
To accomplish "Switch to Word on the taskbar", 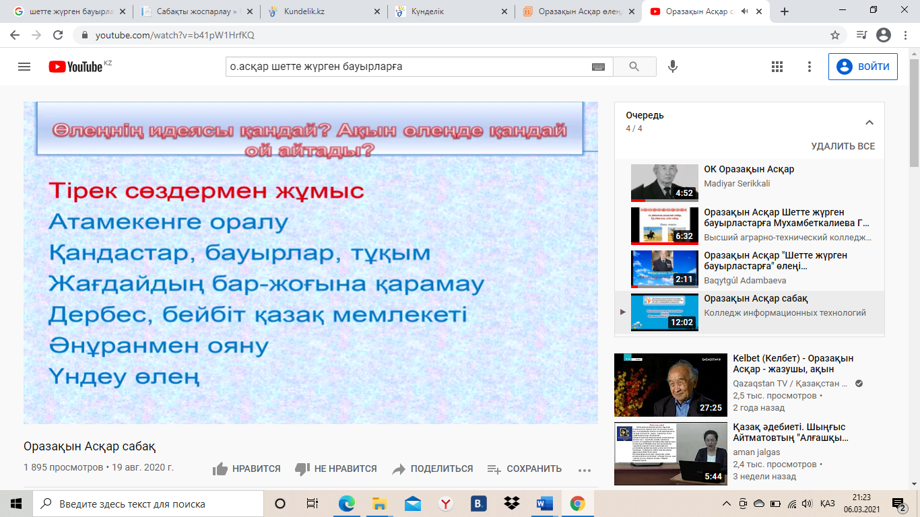I will (x=545, y=504).
